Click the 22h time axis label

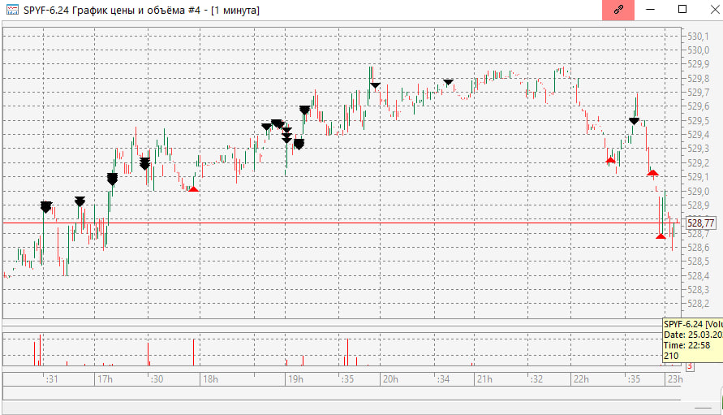coord(581,379)
